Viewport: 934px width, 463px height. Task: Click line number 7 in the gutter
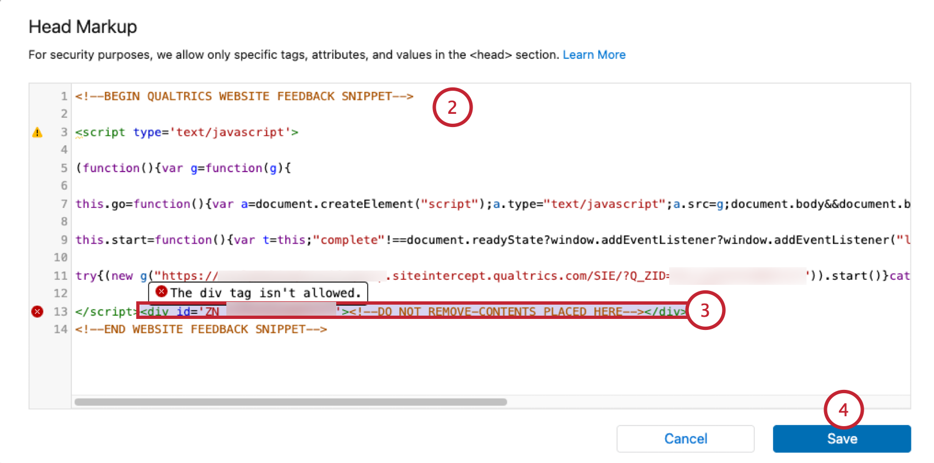[64, 204]
